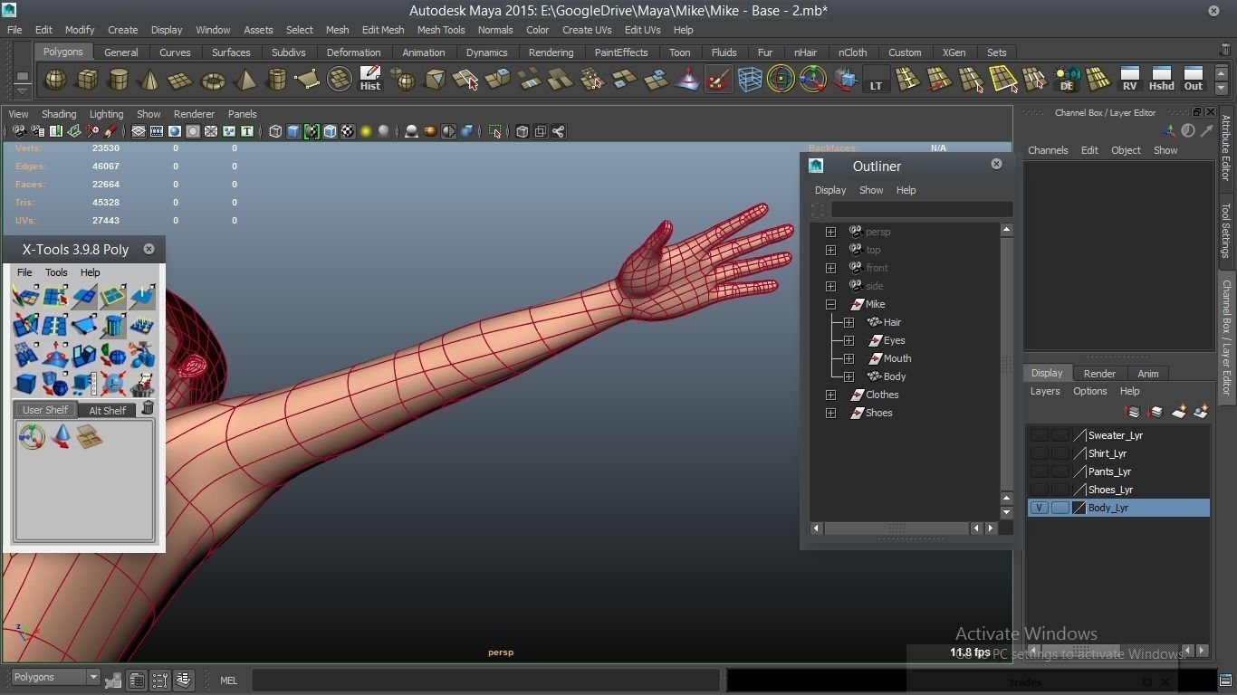Create new layer from selected objects
This screenshot has height=695, width=1237.
pyautogui.click(x=1202, y=412)
